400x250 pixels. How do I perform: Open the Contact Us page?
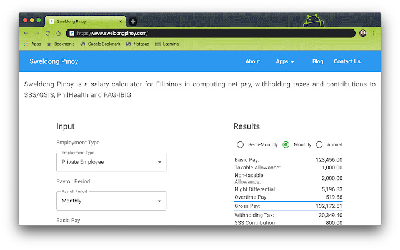[x=347, y=61]
